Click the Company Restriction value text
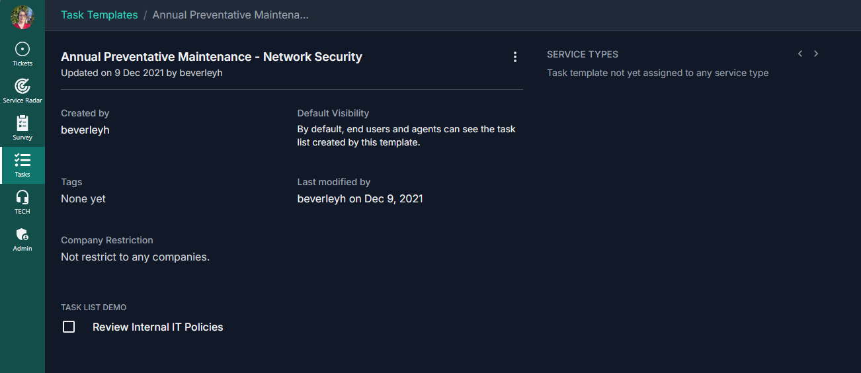 (135, 257)
